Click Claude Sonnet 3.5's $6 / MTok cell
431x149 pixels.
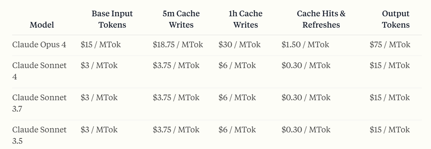click(237, 129)
